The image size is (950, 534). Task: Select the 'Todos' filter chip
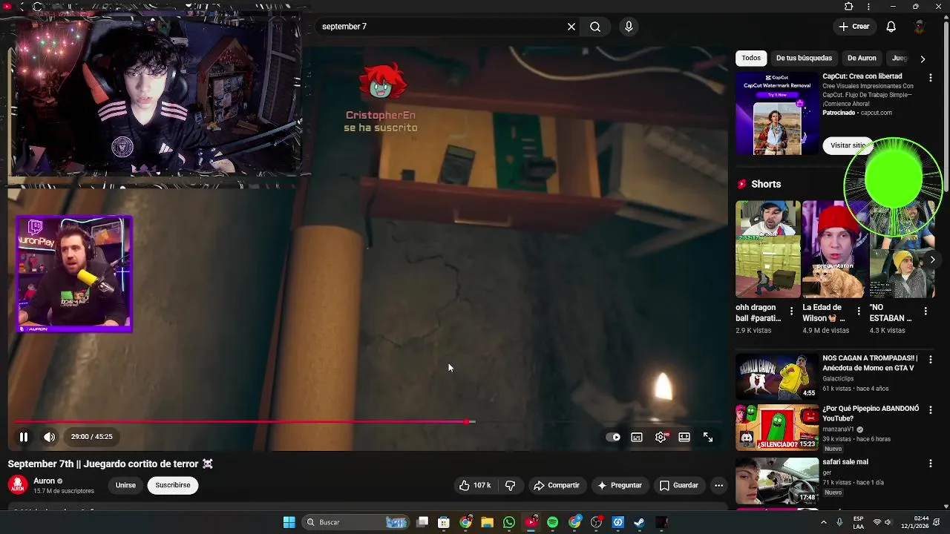751,58
